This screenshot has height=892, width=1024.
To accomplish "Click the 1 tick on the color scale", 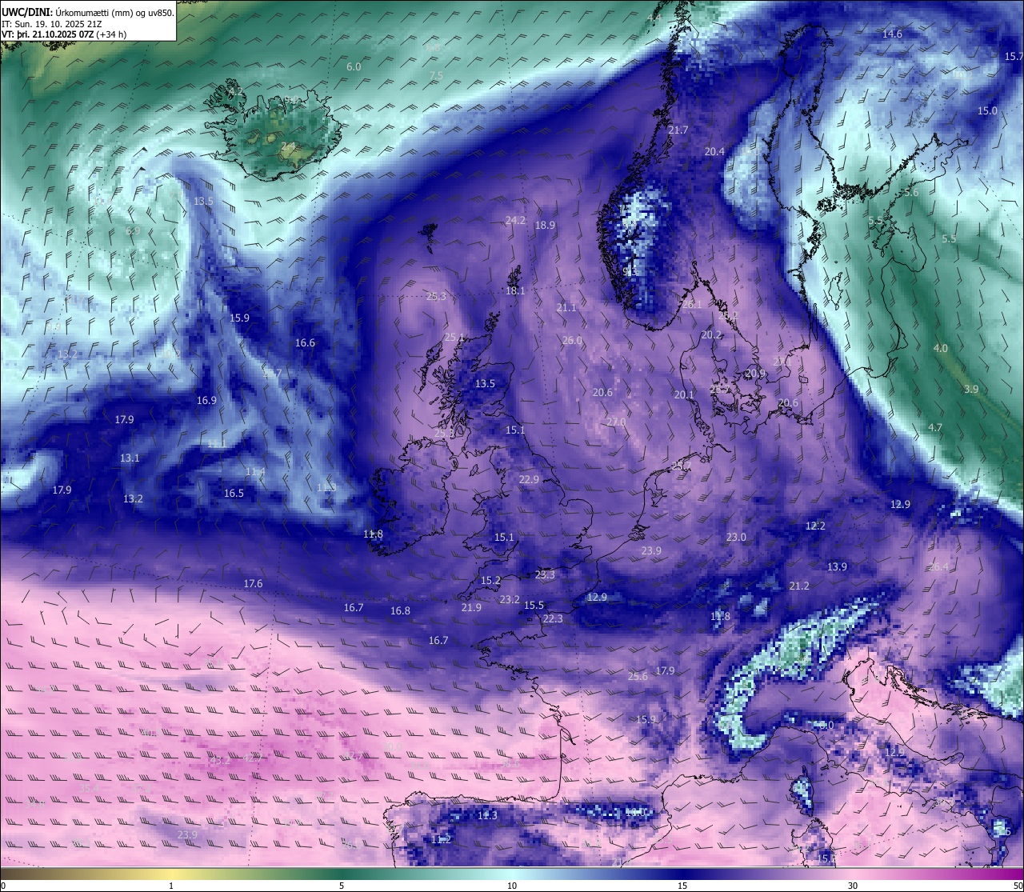I will point(171,886).
